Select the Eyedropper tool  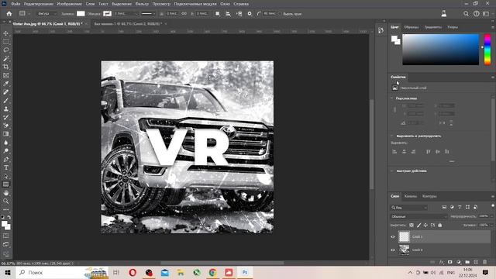pos(5,84)
